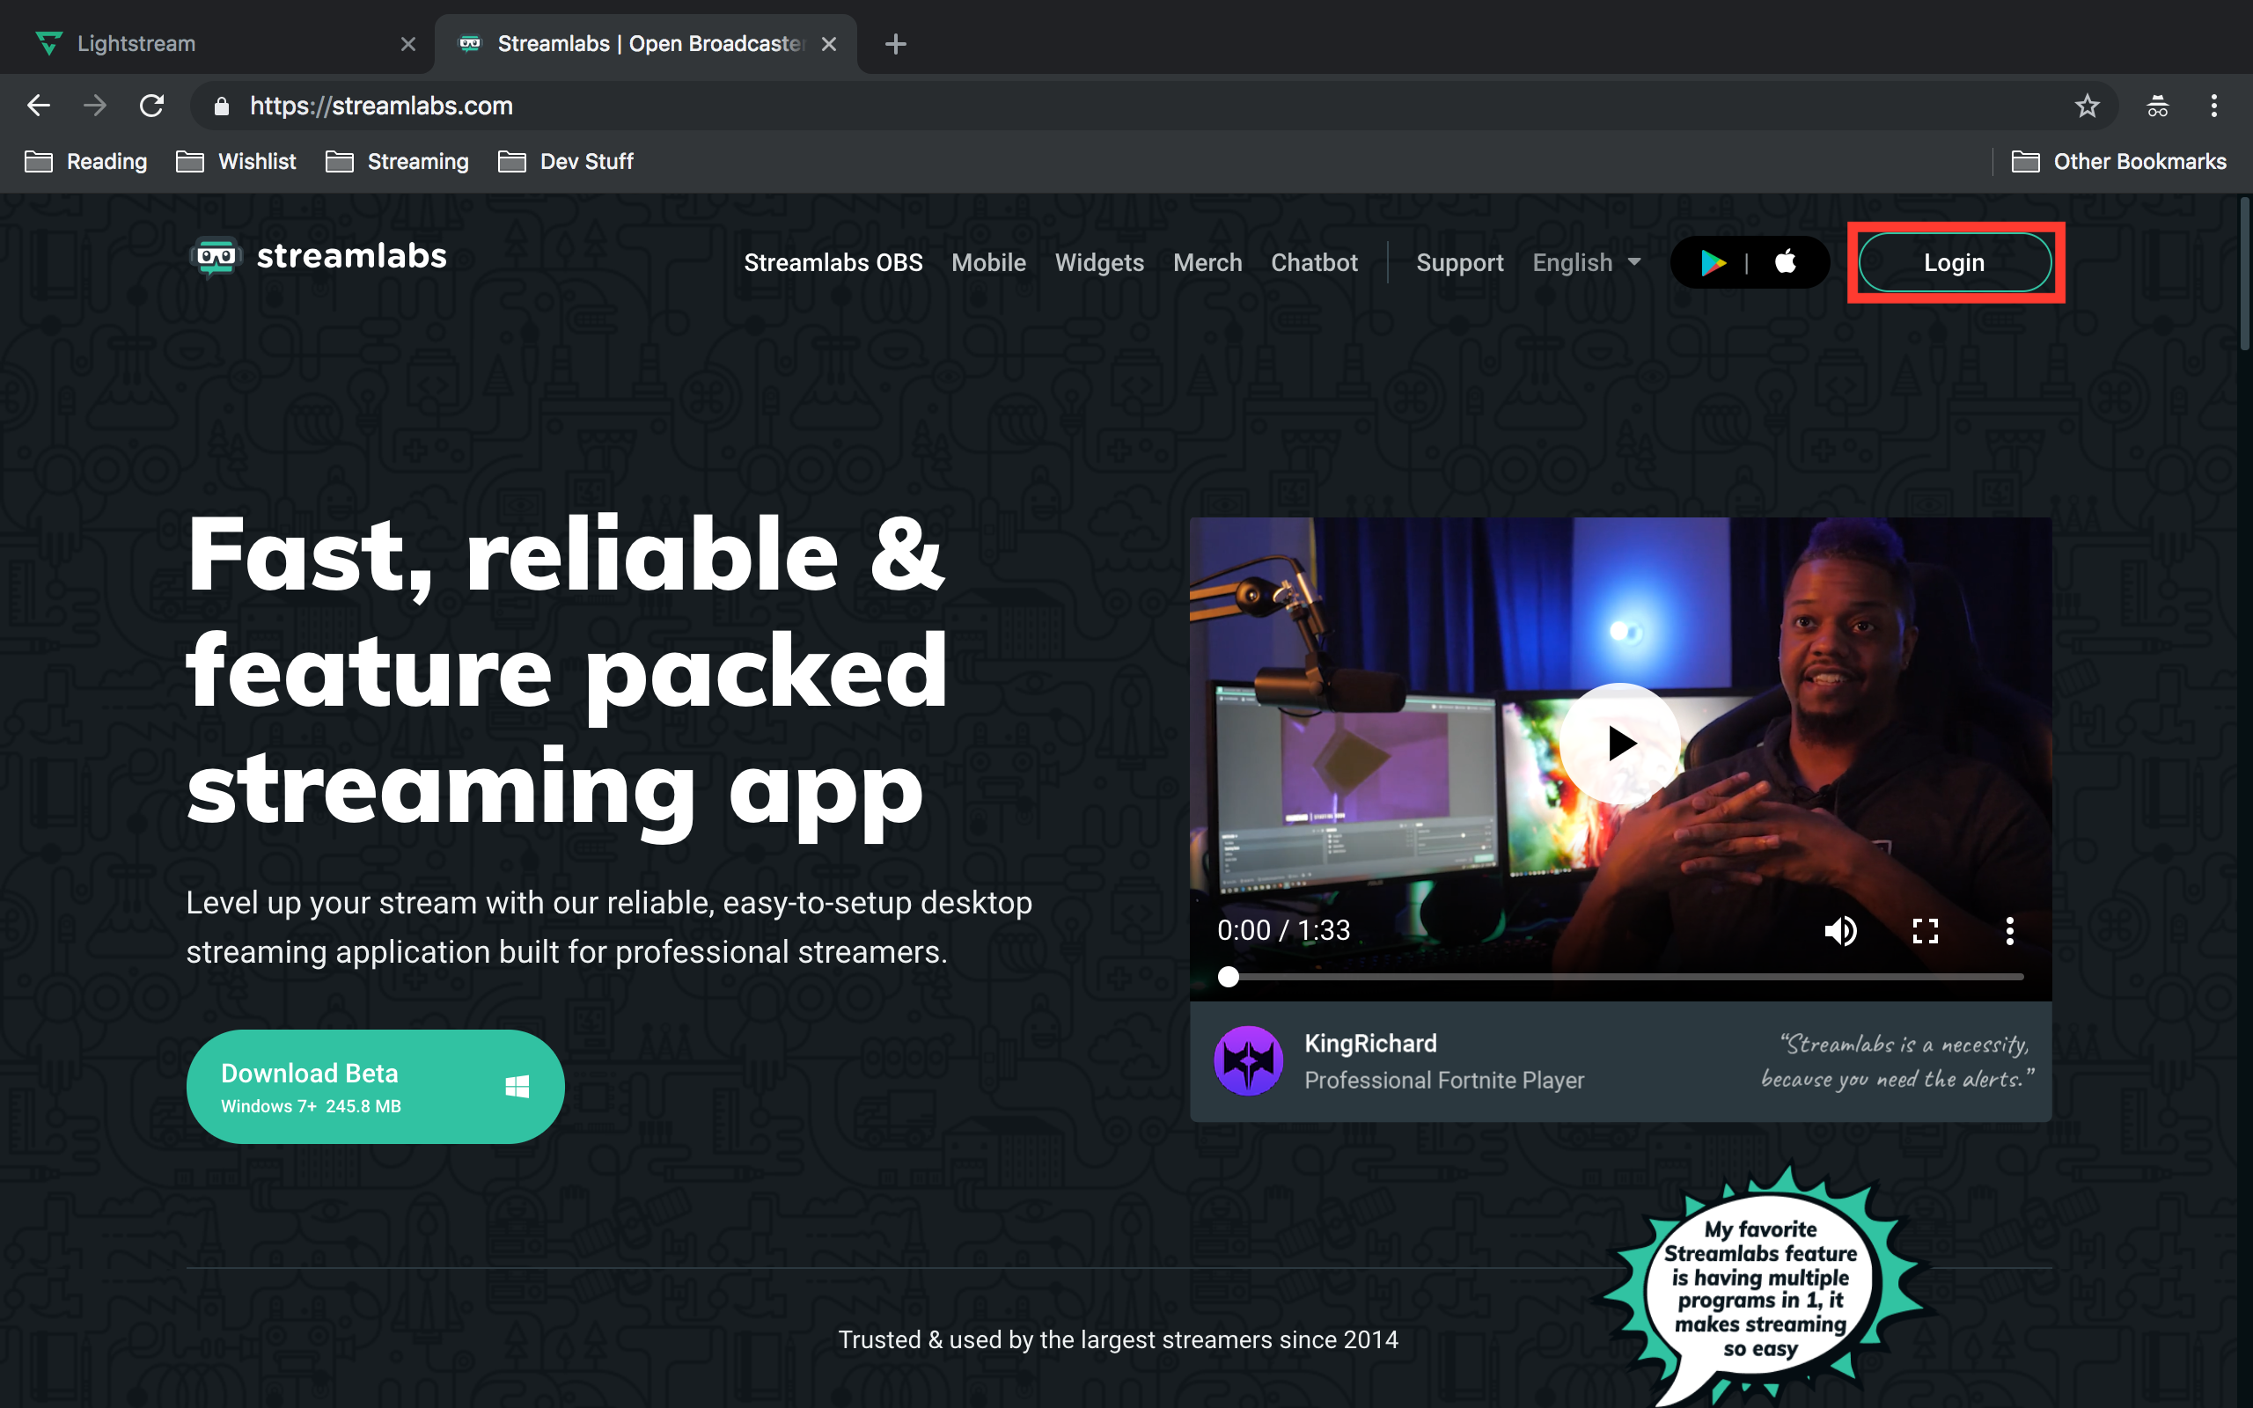Click the KingRichard avatar icon
The image size is (2253, 1408).
[1248, 1060]
